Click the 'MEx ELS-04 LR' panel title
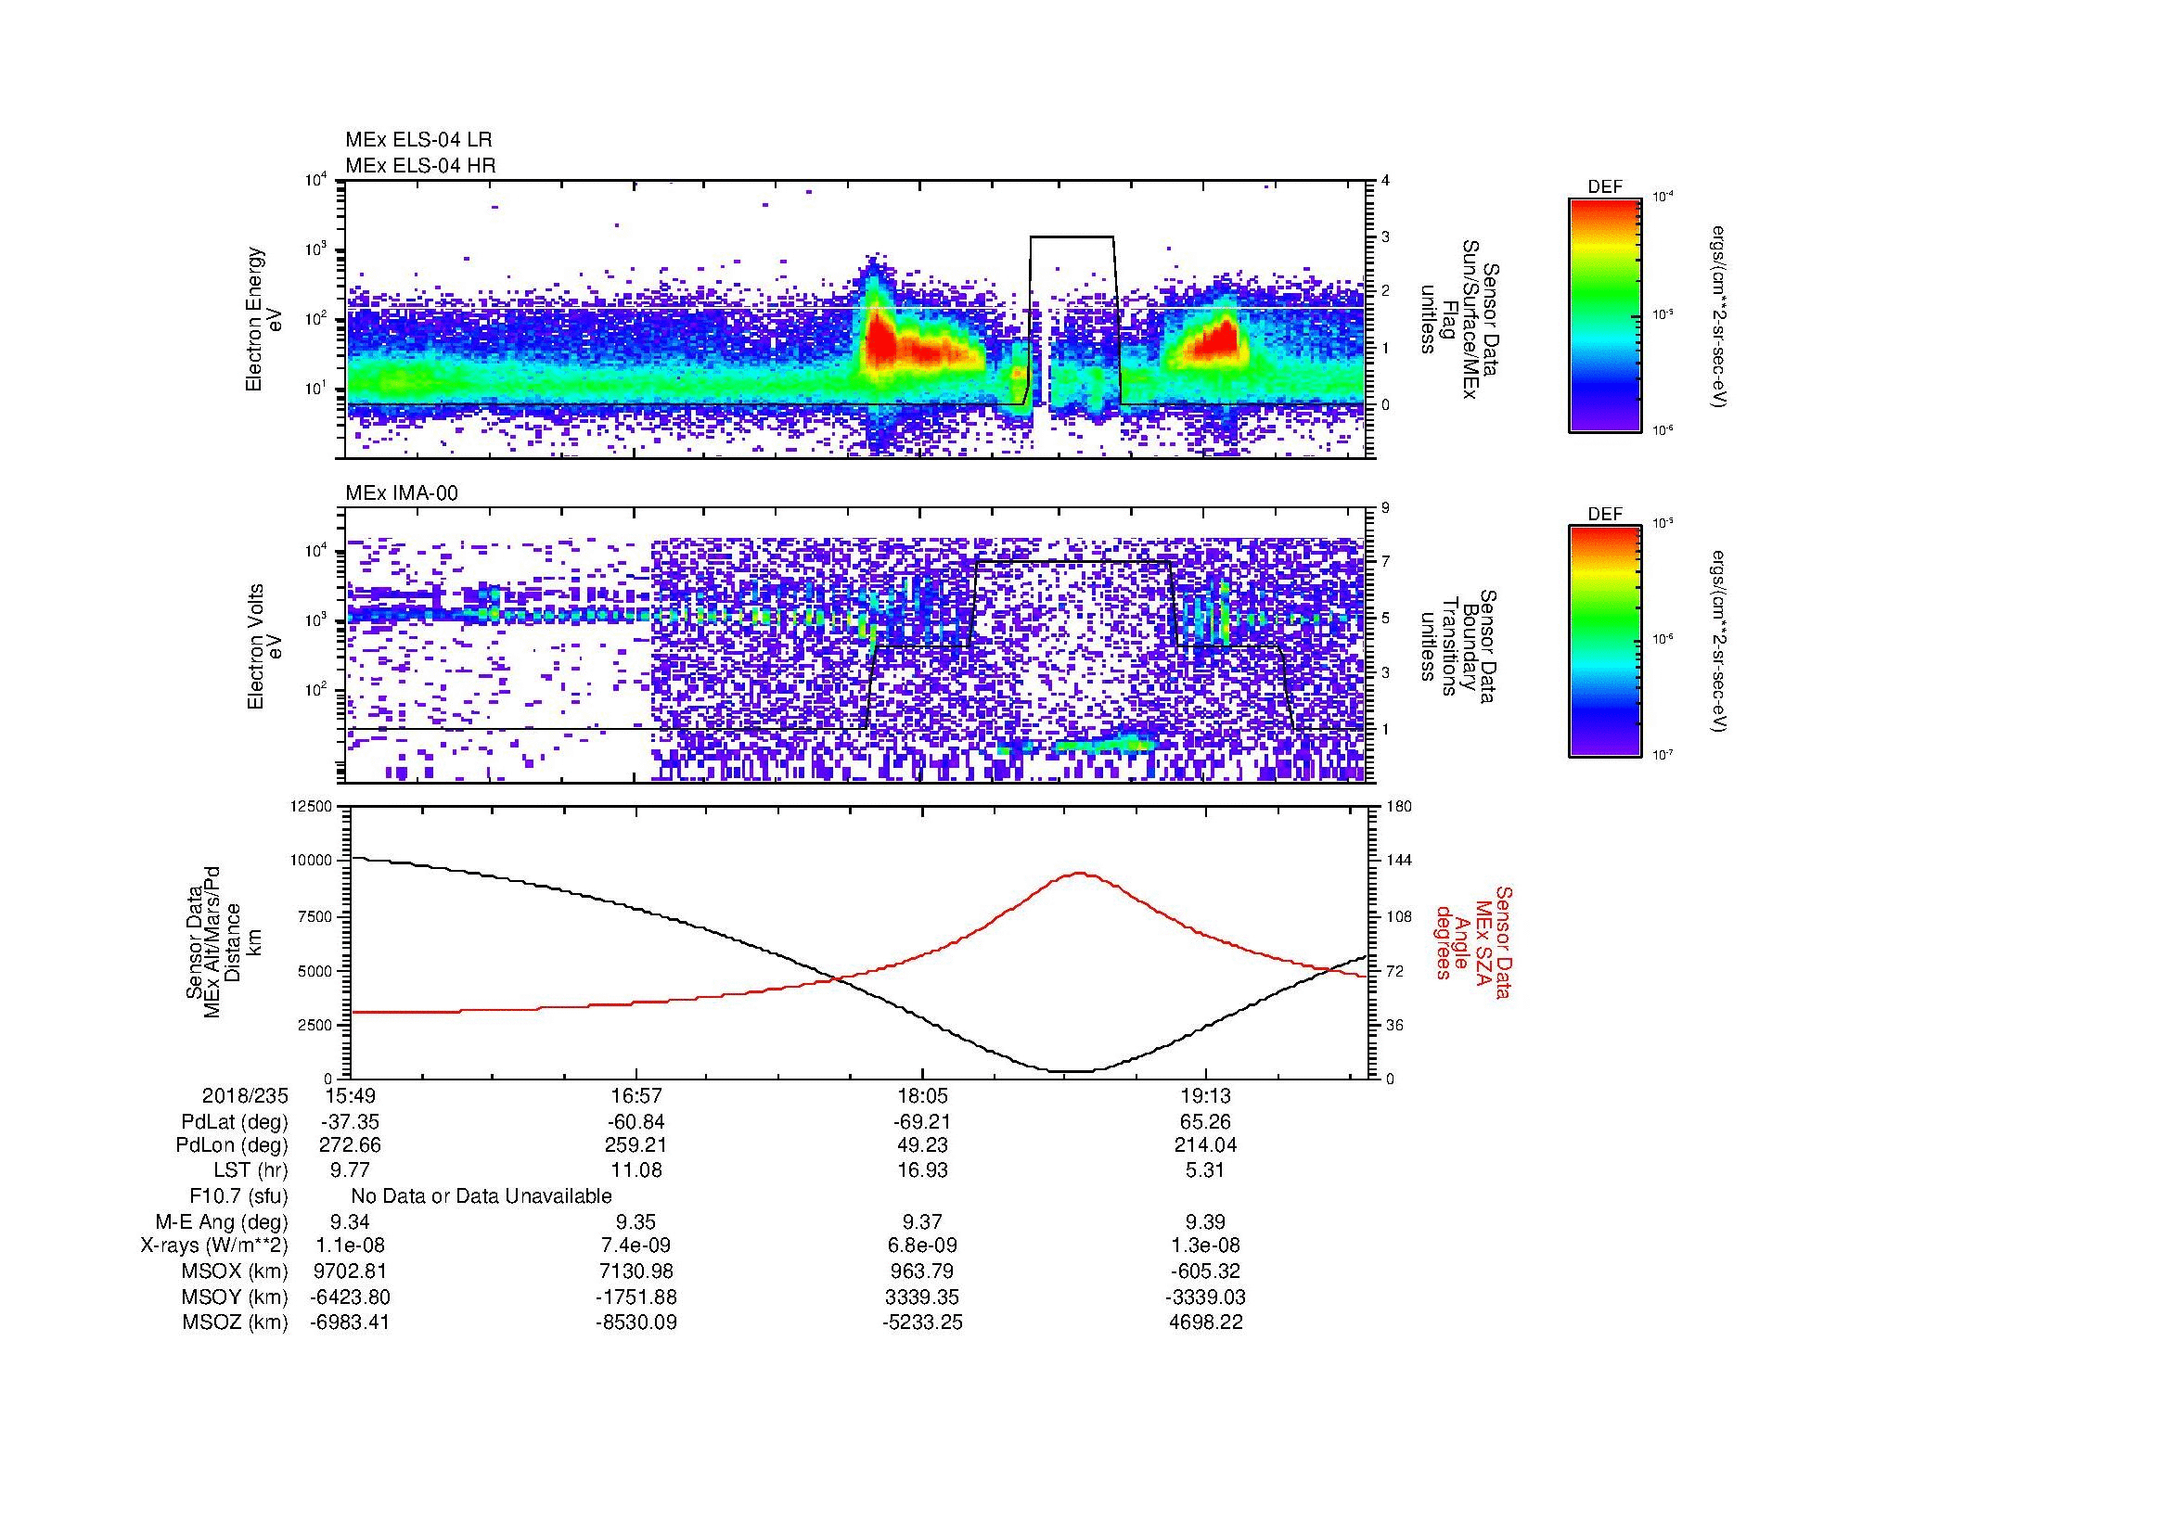Image resolution: width=2170 pixels, height=1533 pixels. [x=418, y=140]
